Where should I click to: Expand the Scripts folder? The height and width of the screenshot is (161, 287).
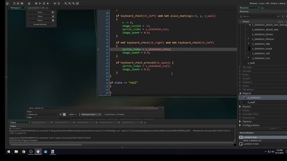tap(240, 78)
